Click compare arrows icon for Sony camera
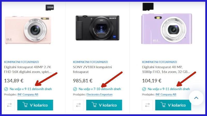This screenshot has height=116, width=207. click(x=78, y=105)
